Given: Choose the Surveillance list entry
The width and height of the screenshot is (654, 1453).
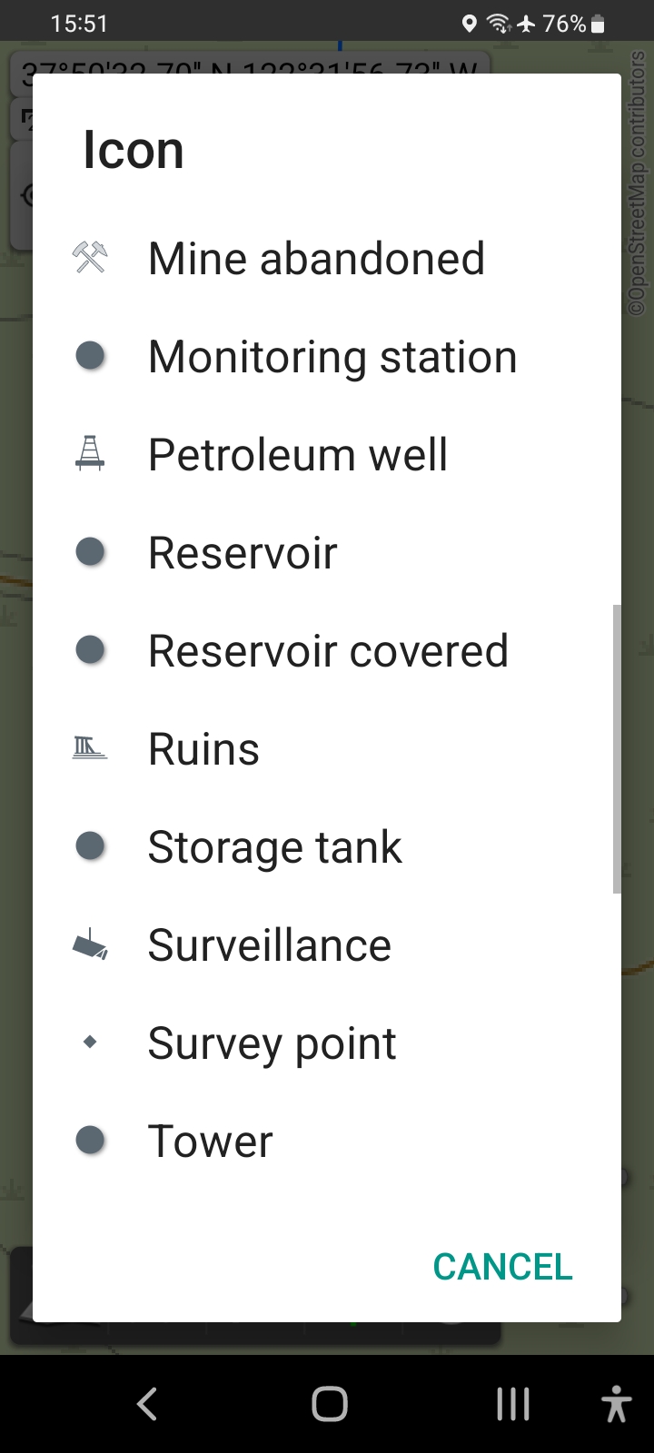Looking at the screenshot, I should pyautogui.click(x=270, y=945).
